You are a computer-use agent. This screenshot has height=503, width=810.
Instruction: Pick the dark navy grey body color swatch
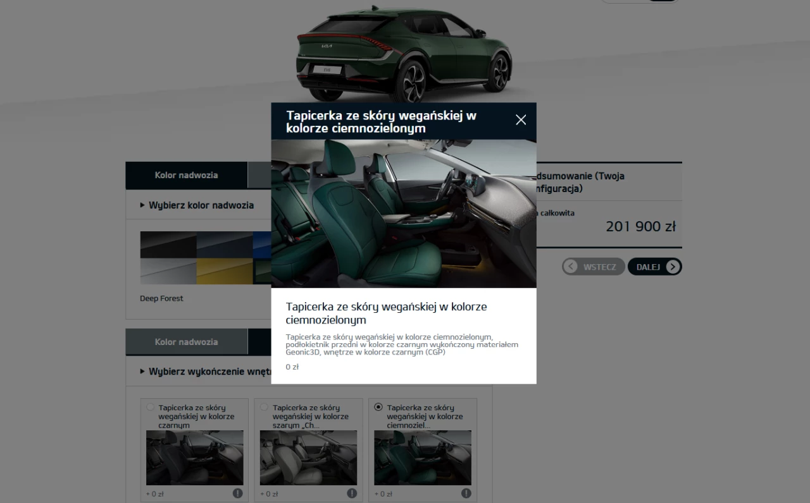click(225, 245)
